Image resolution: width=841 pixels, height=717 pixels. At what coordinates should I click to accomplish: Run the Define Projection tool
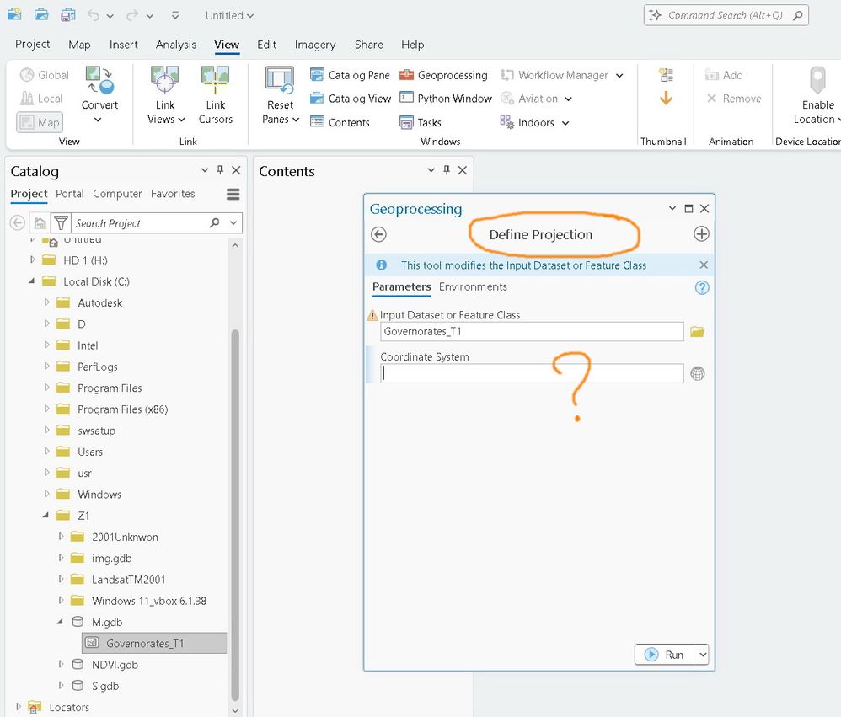pos(666,655)
